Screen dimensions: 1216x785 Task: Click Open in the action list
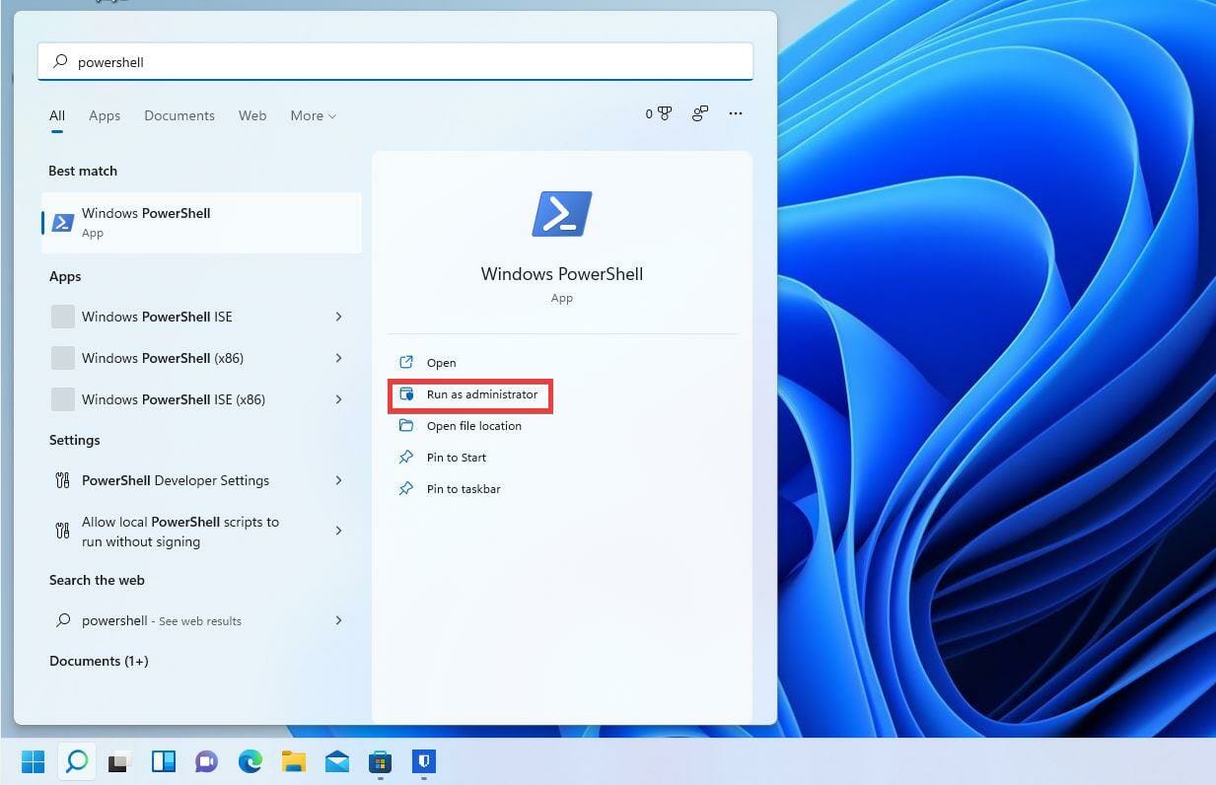tap(441, 362)
